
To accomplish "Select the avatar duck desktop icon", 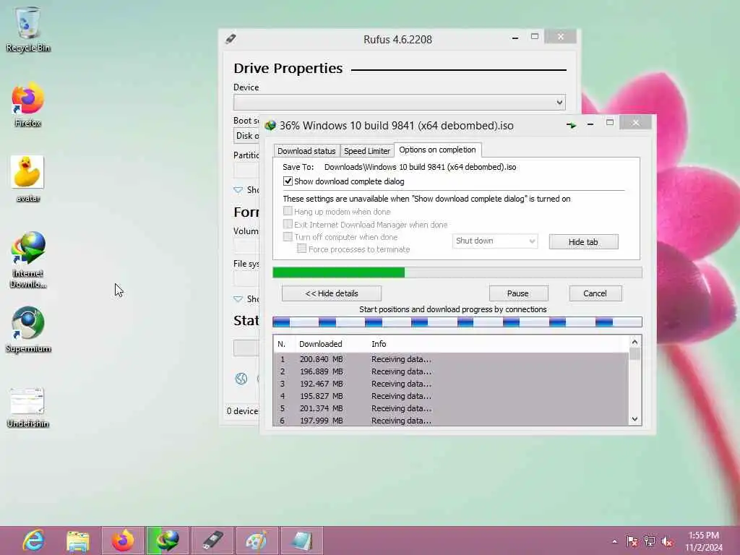I will pos(28,179).
